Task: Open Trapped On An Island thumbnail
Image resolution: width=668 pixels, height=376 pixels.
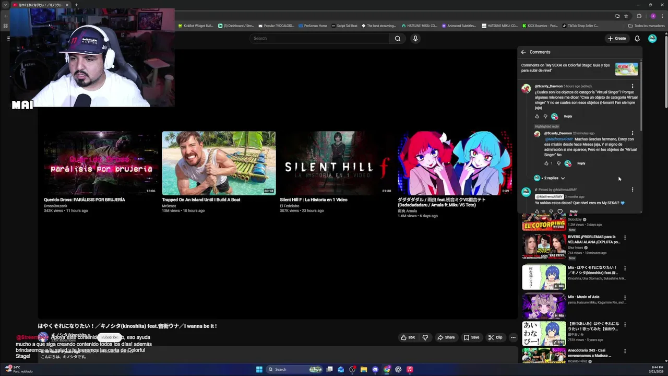Action: point(219,163)
